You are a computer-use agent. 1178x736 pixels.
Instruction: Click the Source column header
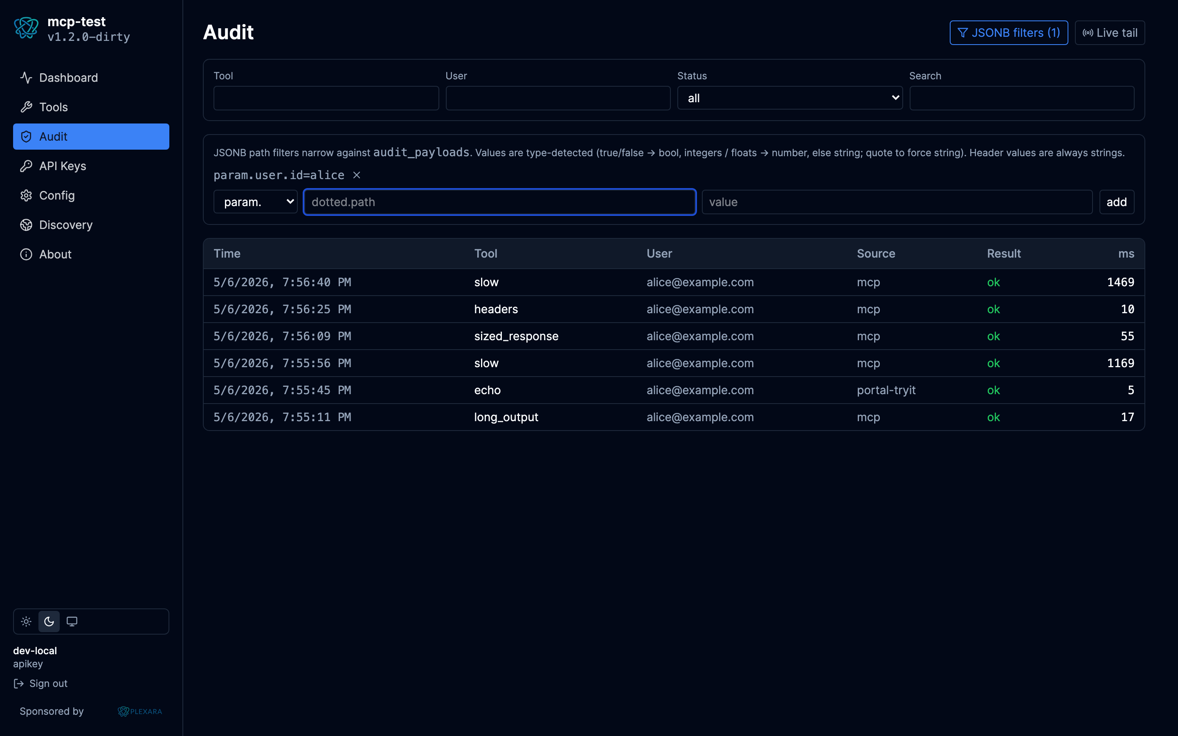tap(876, 254)
